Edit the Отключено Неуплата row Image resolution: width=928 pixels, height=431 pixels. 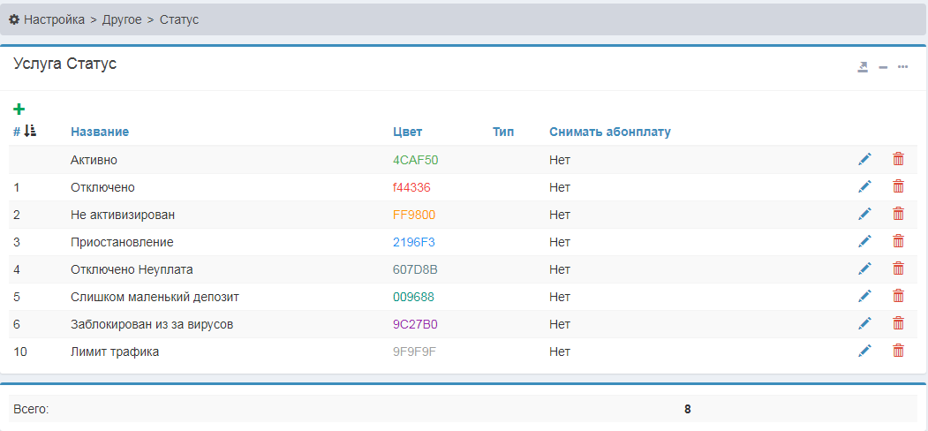coord(864,268)
